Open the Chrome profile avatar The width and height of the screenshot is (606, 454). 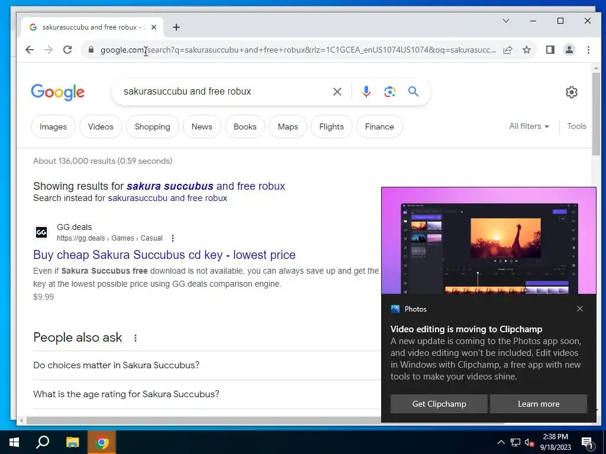click(569, 50)
